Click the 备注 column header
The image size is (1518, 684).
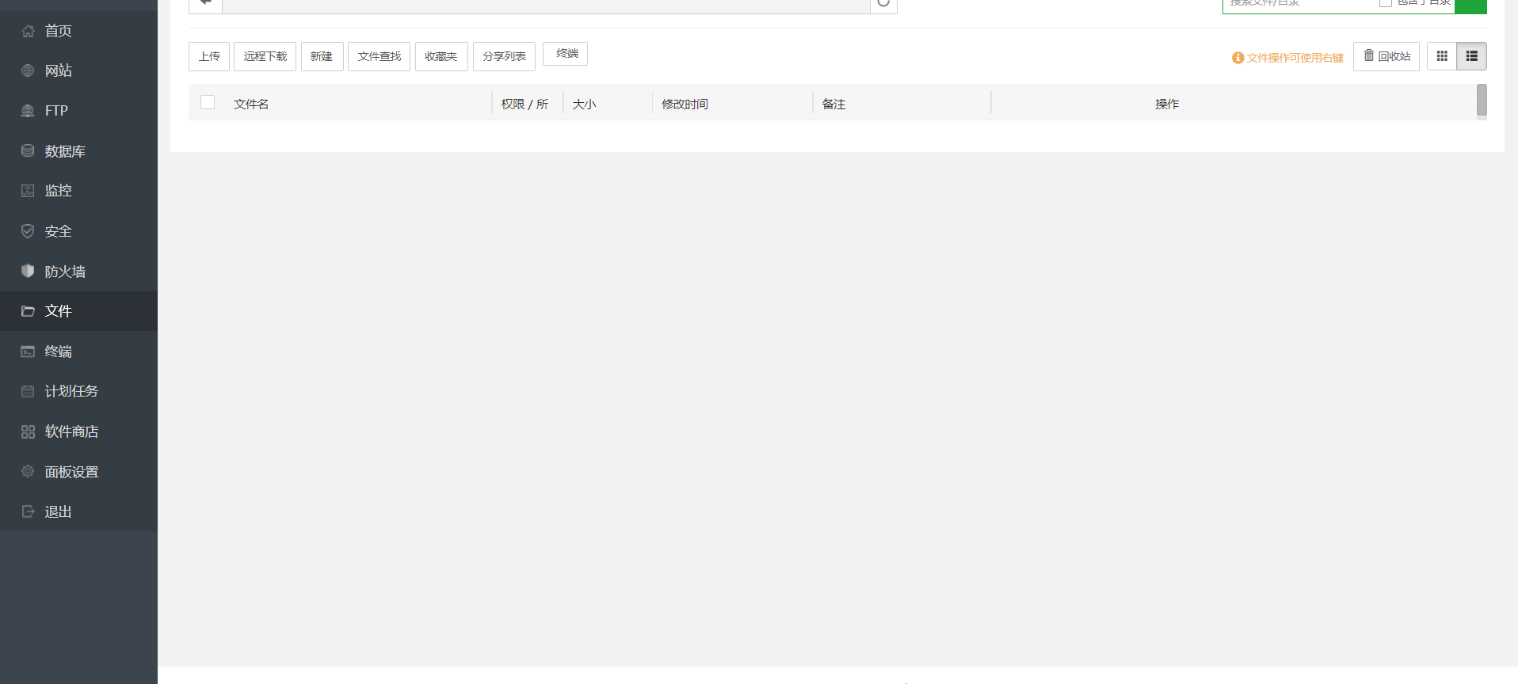tap(833, 104)
